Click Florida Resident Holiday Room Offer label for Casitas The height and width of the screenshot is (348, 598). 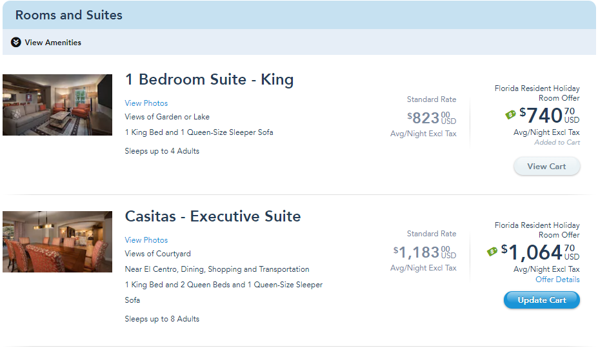(x=537, y=230)
